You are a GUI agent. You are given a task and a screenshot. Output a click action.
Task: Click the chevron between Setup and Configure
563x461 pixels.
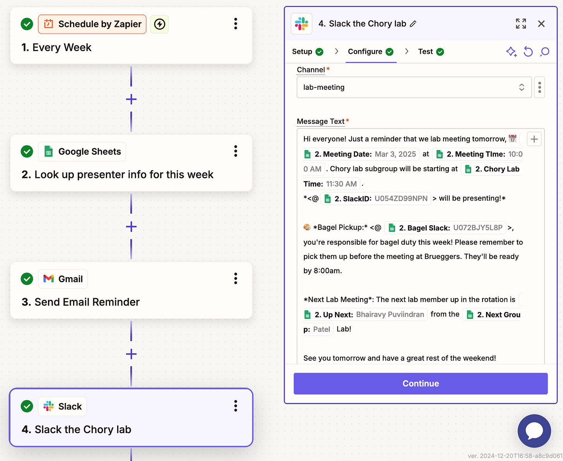(336, 51)
